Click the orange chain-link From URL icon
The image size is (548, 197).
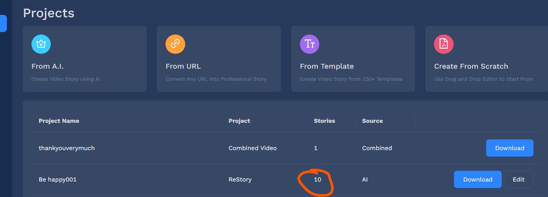click(175, 44)
